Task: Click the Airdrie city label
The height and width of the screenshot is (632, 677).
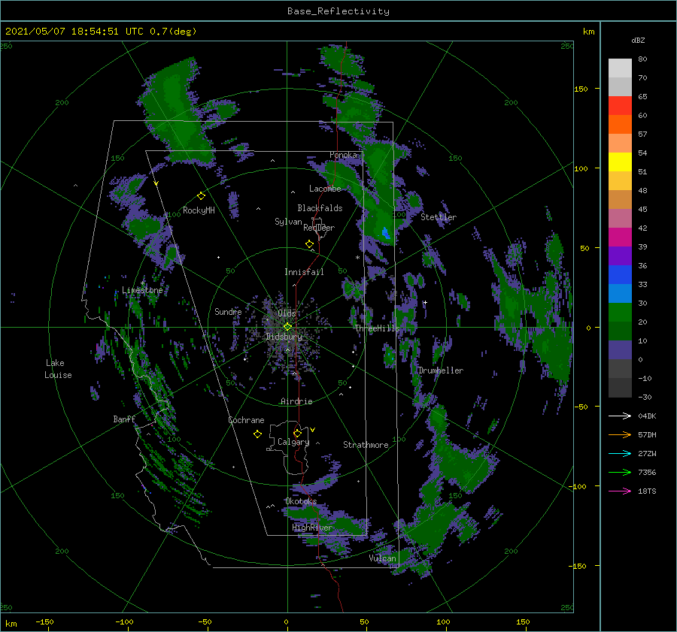Action: pyautogui.click(x=296, y=401)
